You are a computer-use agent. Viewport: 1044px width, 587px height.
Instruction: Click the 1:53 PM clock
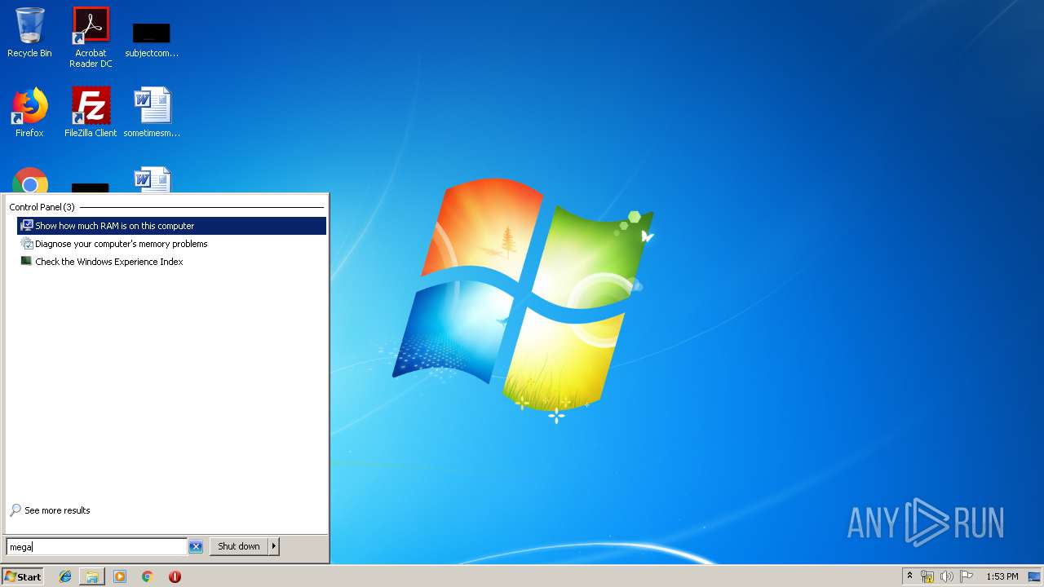1002,576
